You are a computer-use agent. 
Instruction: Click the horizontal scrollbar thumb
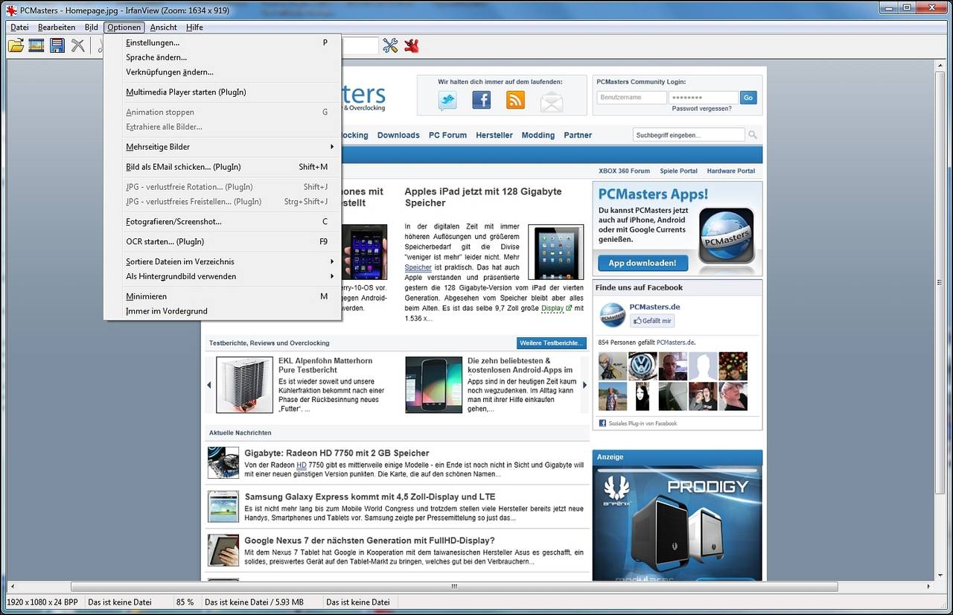pyautogui.click(x=453, y=587)
